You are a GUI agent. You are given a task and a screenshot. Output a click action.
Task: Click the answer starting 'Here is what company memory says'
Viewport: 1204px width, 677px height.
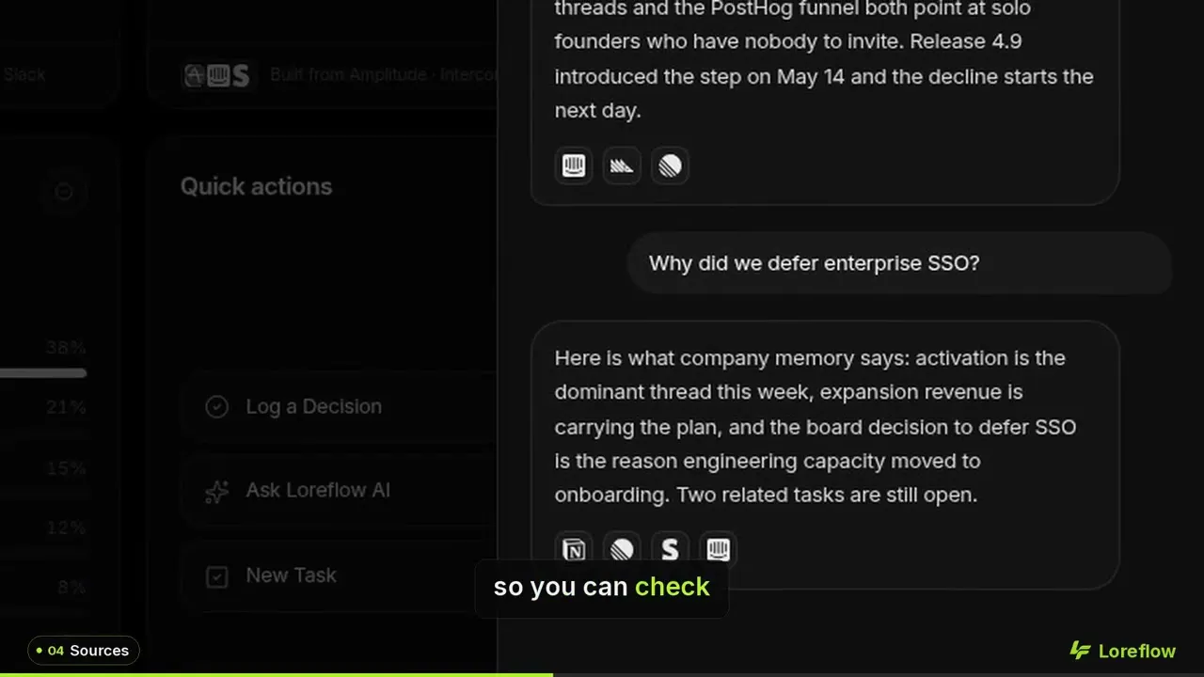825,455
